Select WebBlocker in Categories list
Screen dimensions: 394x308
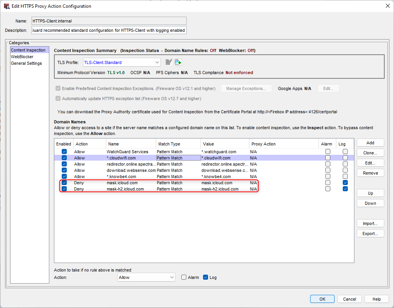click(x=22, y=57)
